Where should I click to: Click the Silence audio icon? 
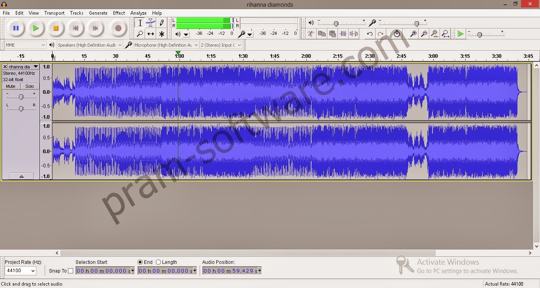[354, 34]
